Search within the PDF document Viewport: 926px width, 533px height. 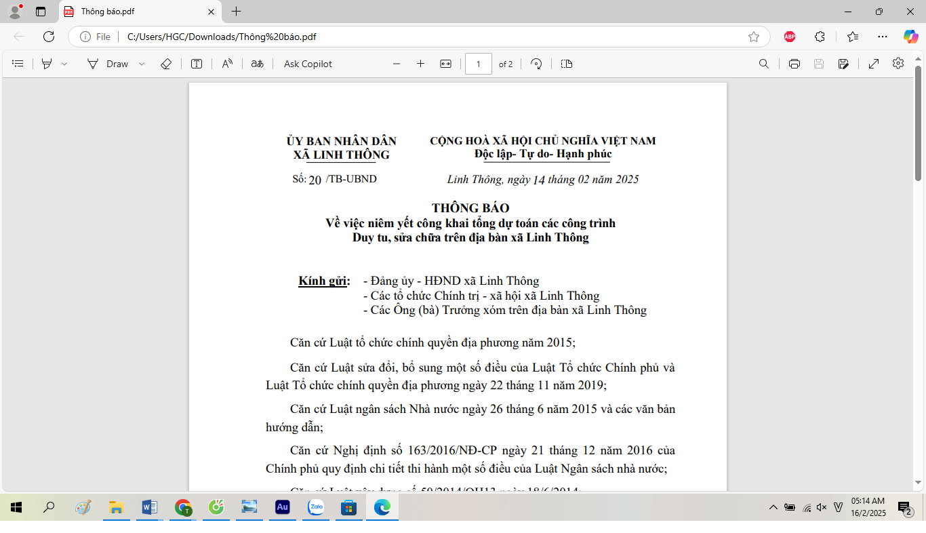coord(763,64)
